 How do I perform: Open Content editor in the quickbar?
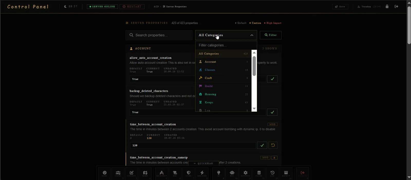[132, 174]
